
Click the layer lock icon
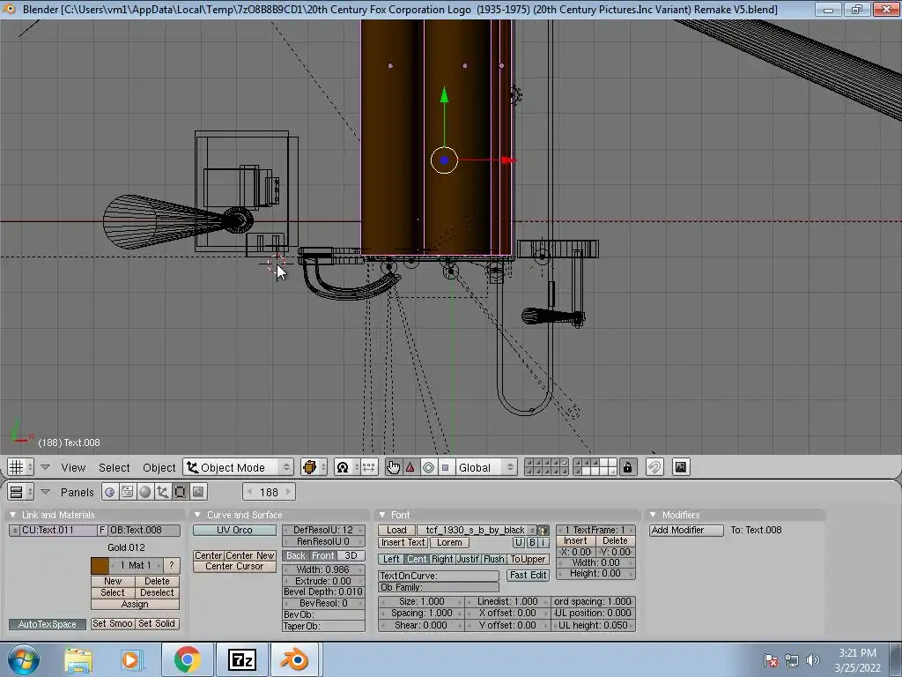coord(627,467)
